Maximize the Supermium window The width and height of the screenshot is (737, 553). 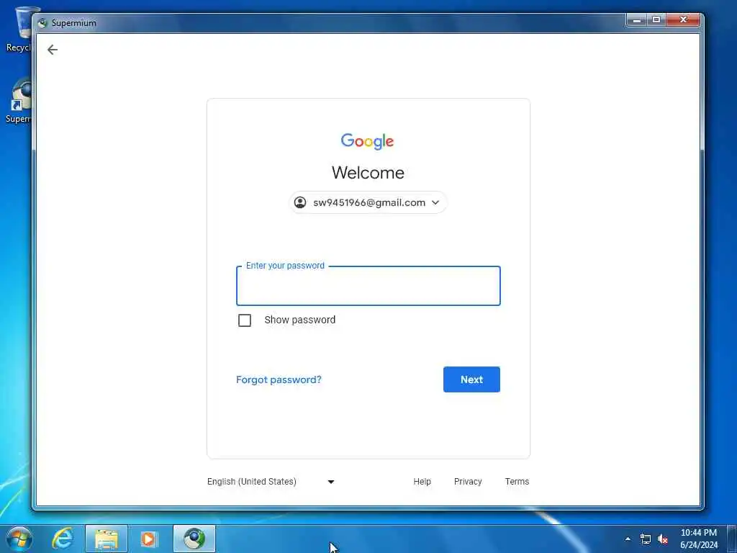(x=656, y=19)
